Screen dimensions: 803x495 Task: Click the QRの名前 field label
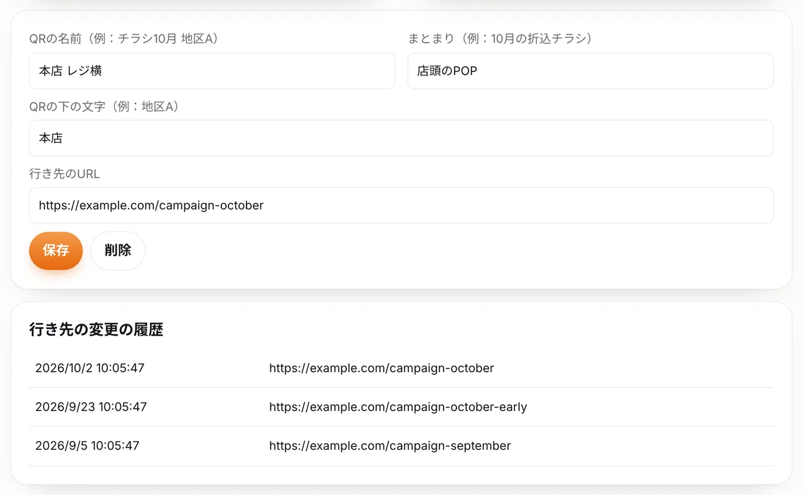(x=126, y=39)
